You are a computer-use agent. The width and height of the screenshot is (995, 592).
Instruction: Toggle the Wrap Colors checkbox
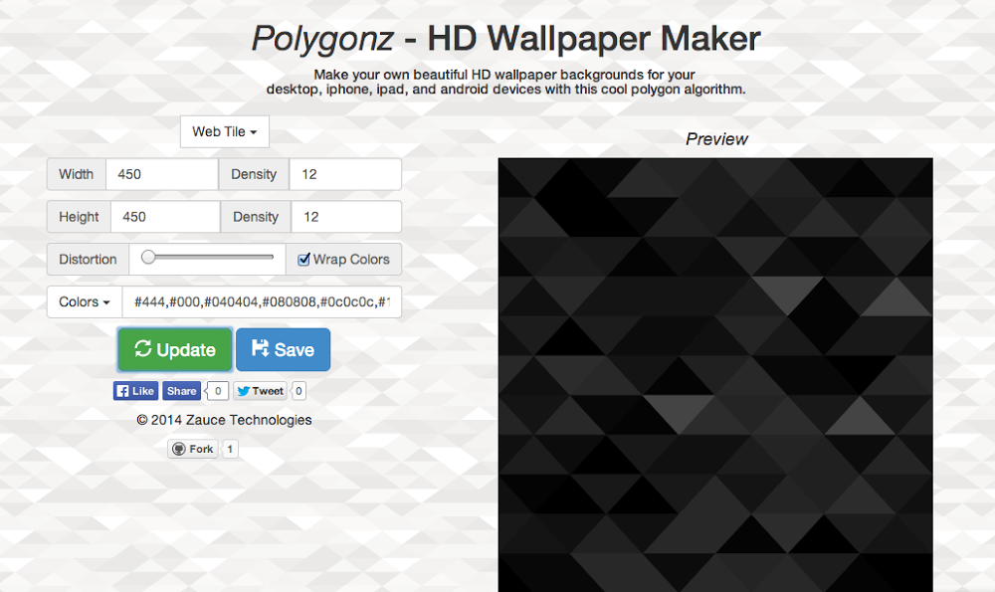tap(303, 259)
